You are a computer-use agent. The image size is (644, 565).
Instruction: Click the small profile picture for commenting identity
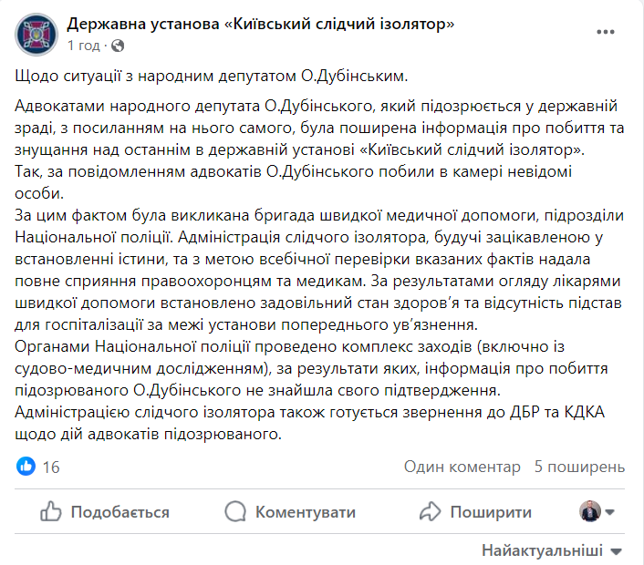click(589, 511)
